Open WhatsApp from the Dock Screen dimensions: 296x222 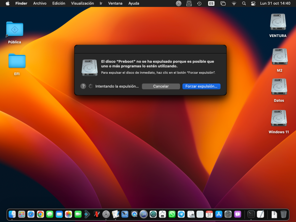point(172,214)
